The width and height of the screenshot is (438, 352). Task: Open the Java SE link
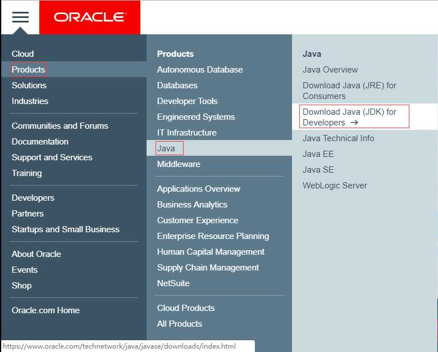click(318, 170)
